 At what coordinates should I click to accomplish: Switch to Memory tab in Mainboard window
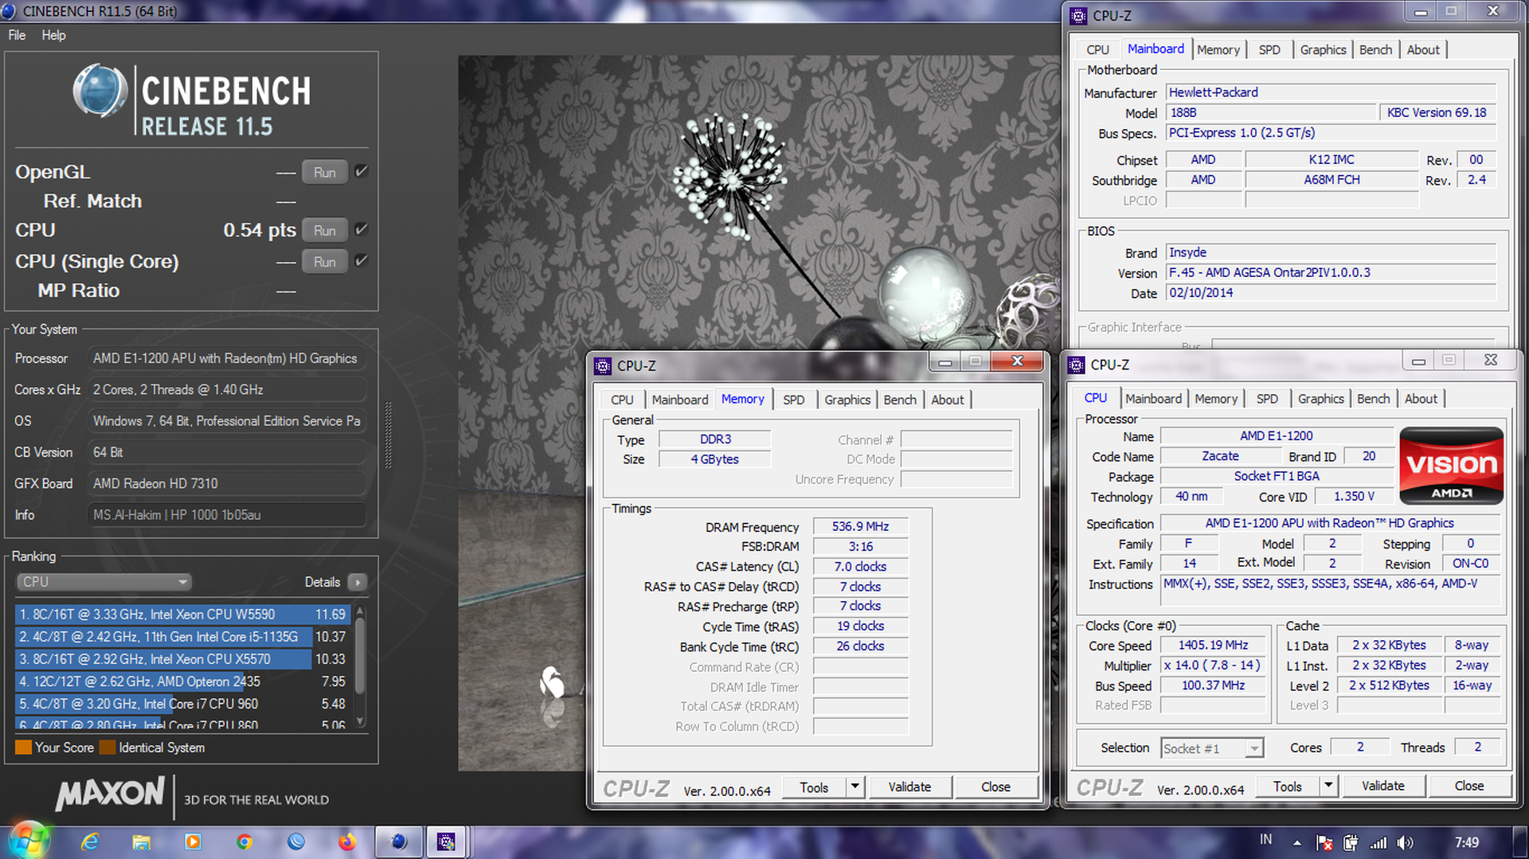(1218, 49)
